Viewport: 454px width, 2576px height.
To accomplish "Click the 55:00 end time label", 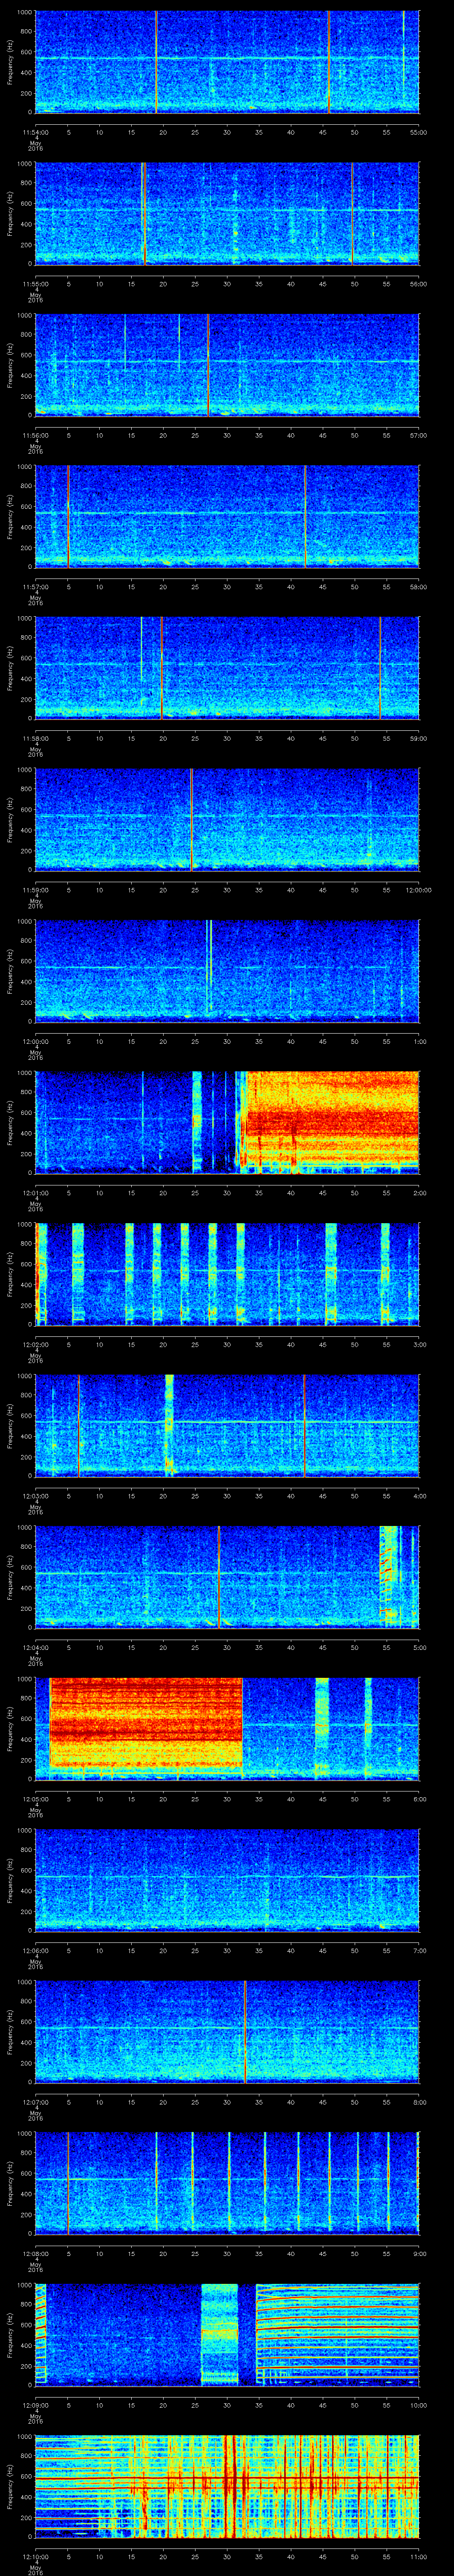I will point(418,132).
